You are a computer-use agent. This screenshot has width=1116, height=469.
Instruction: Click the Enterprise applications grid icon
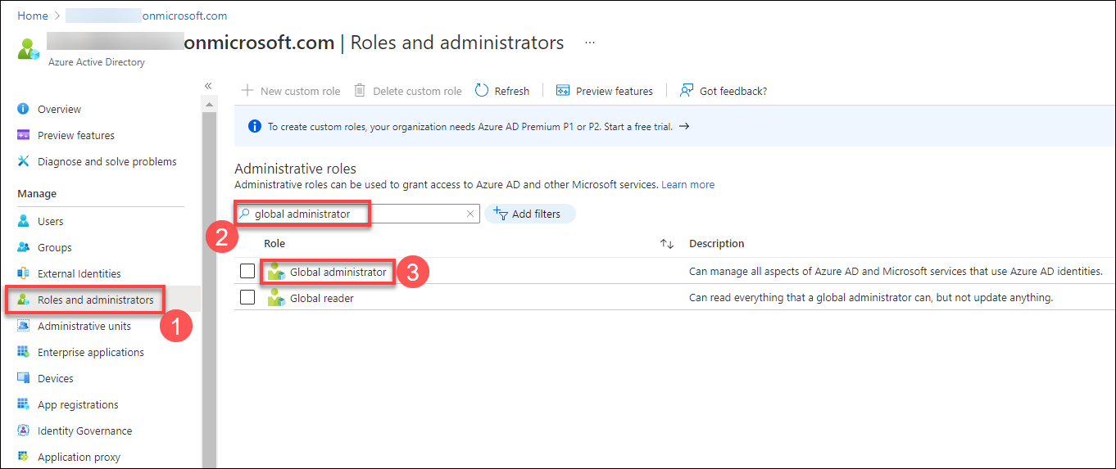23,352
